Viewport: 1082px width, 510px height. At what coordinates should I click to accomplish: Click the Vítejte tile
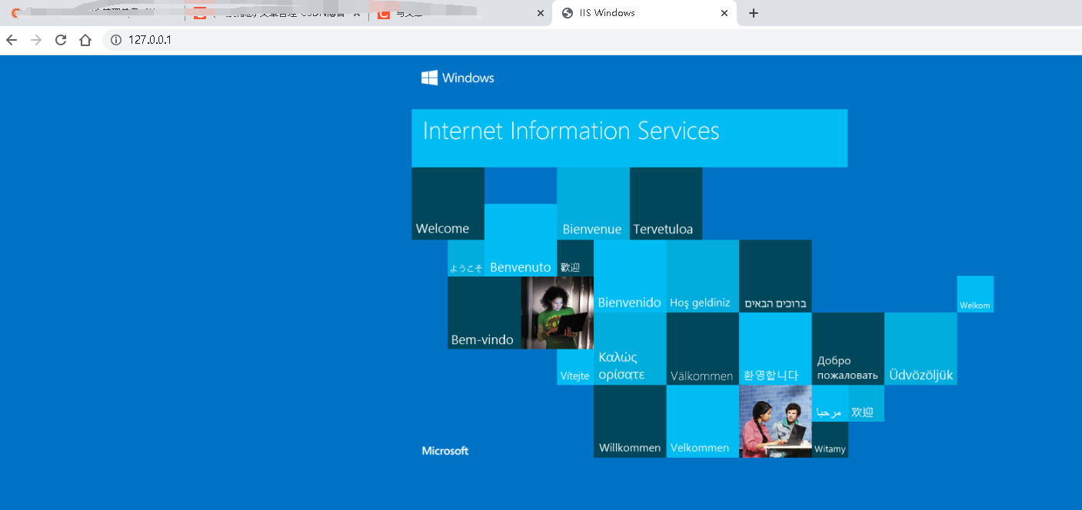click(x=575, y=367)
